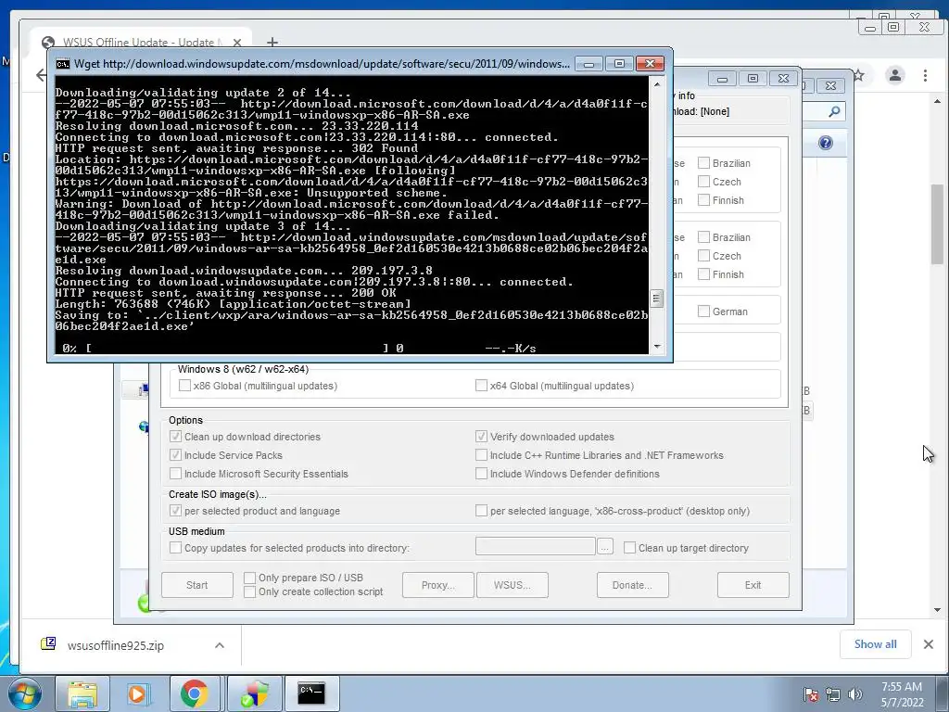Check first group Finnish checkbox
The height and width of the screenshot is (712, 949).
(703, 200)
